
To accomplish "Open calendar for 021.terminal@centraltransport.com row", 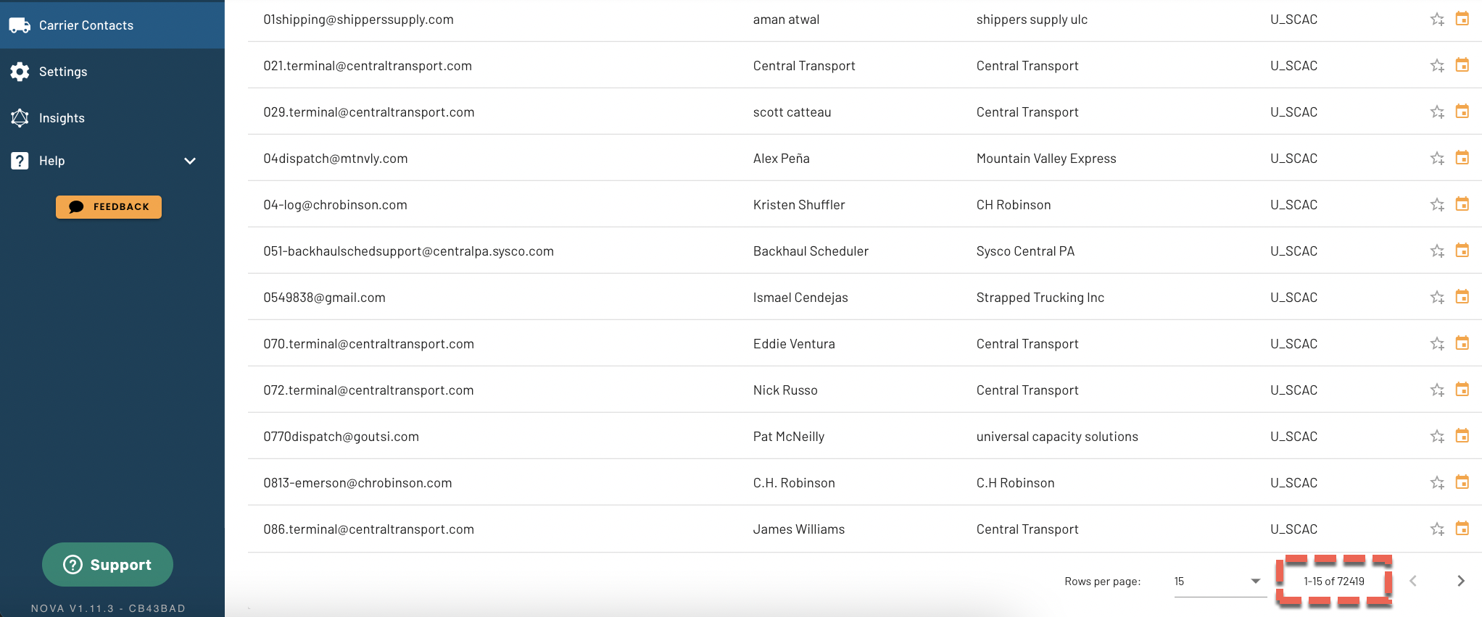I will tap(1462, 65).
